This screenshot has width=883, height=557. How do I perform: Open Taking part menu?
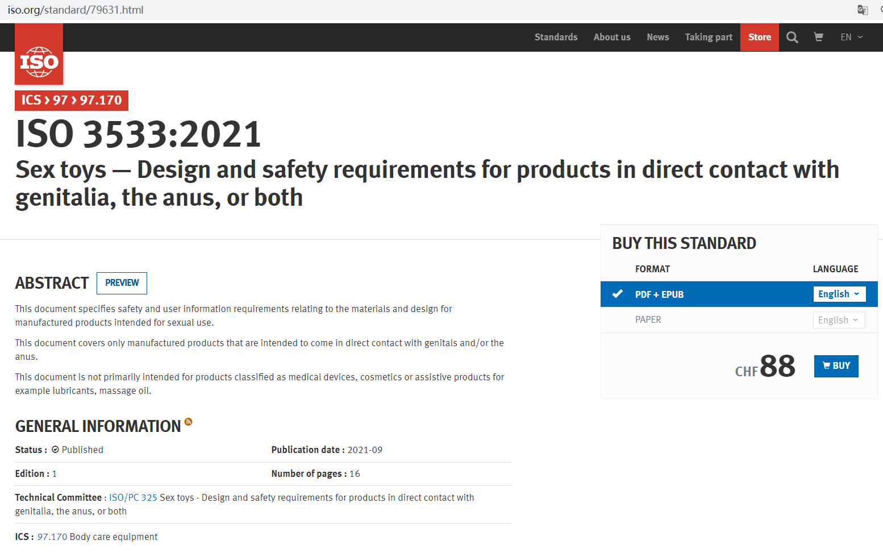point(709,37)
